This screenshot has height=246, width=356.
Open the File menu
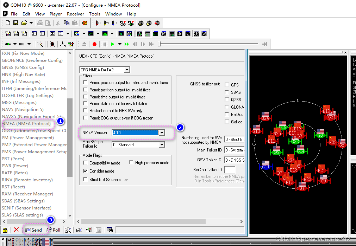14,14
